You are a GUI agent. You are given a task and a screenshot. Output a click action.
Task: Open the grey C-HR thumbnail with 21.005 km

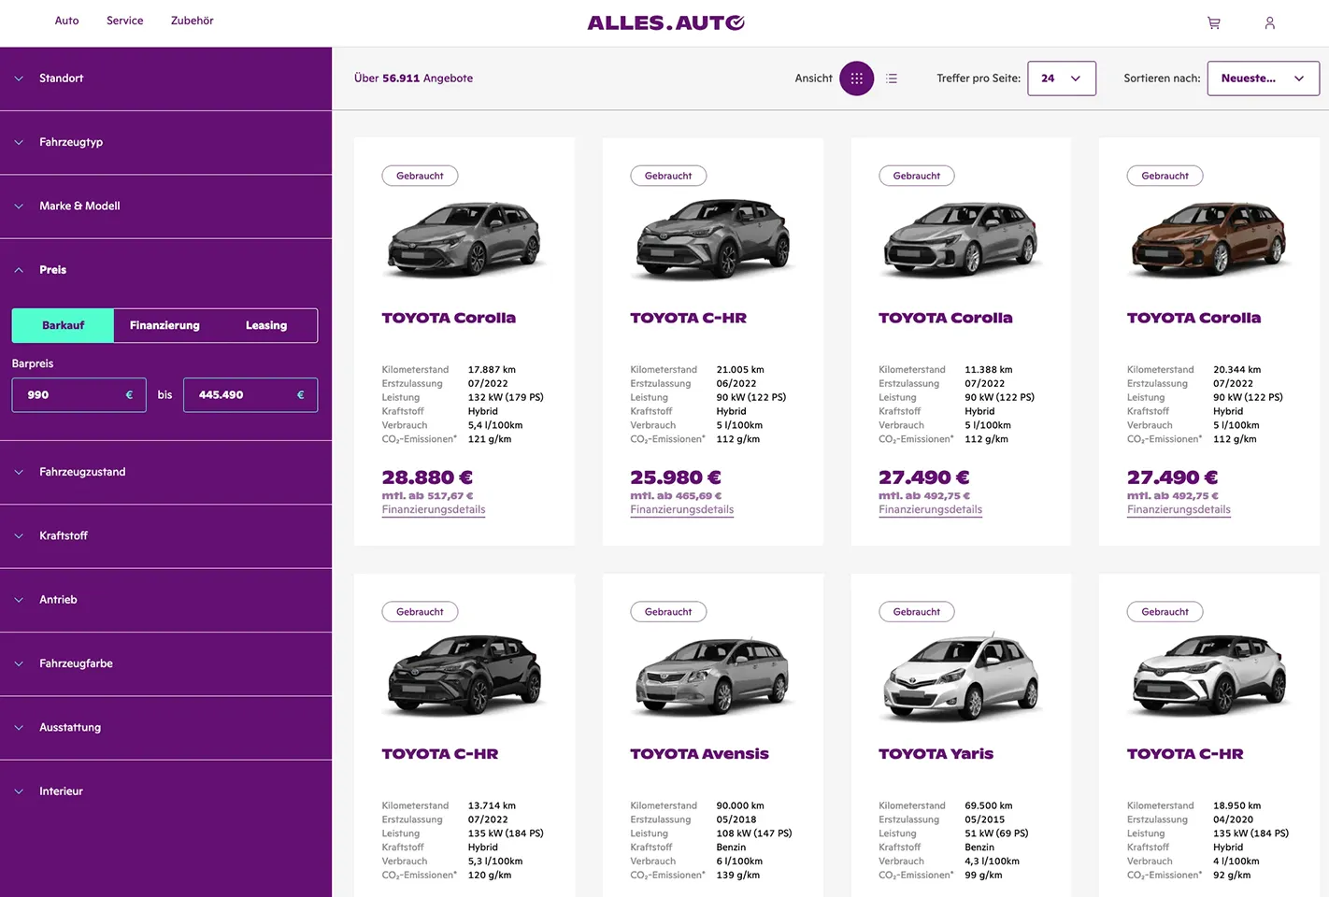point(713,239)
